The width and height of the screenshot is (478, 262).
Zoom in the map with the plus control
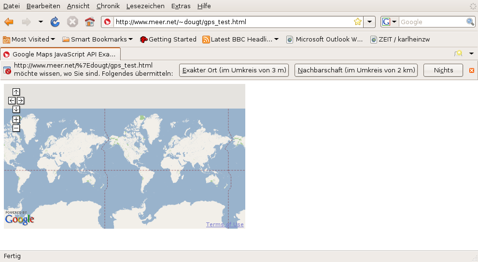tap(16, 120)
